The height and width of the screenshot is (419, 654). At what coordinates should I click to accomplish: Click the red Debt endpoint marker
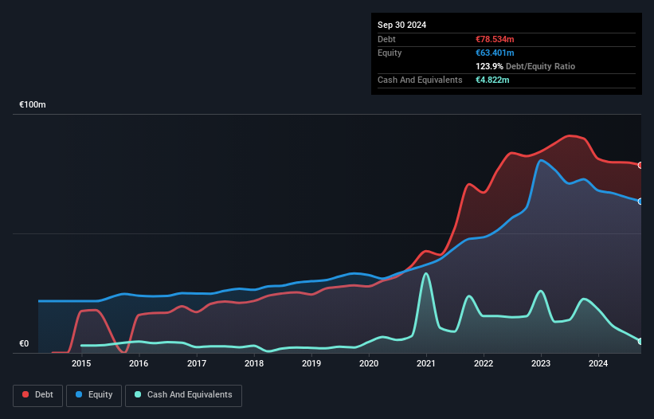coord(640,166)
